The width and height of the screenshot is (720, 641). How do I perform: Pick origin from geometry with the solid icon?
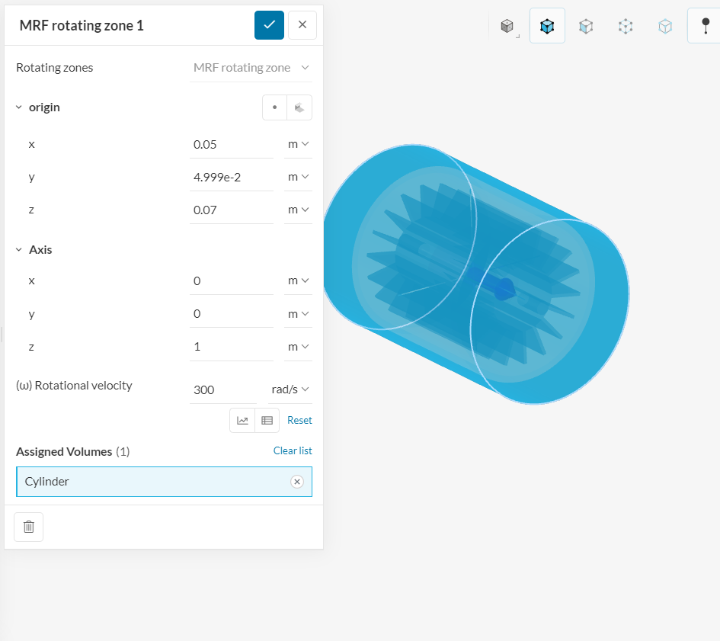(299, 107)
